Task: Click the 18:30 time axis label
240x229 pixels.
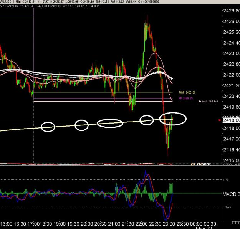Action: click(46, 224)
